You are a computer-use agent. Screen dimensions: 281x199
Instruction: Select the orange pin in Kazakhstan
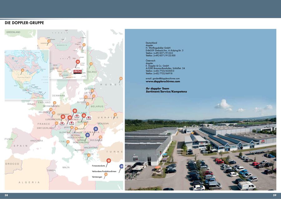(49, 41)
